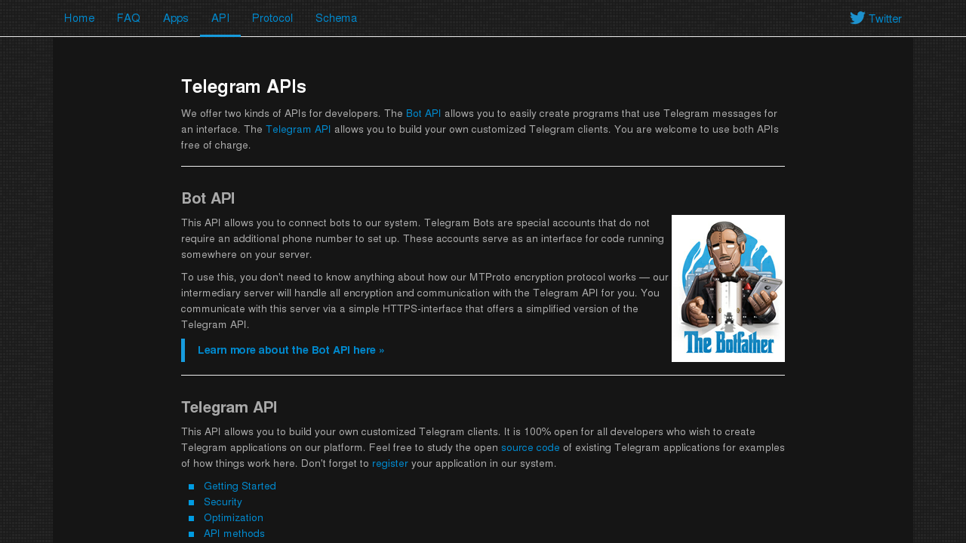Follow the register link
This screenshot has height=543, width=966.
coord(390,464)
